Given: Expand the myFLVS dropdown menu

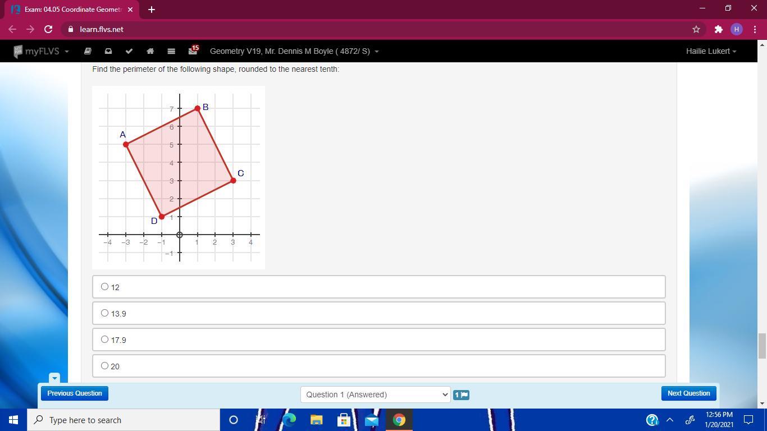Looking at the screenshot, I should pyautogui.click(x=41, y=51).
